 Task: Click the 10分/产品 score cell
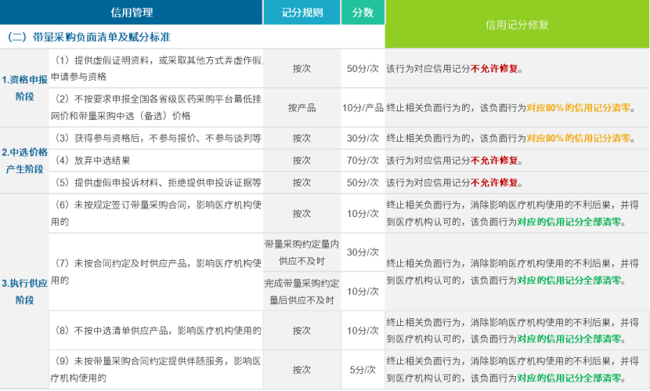[x=363, y=108]
